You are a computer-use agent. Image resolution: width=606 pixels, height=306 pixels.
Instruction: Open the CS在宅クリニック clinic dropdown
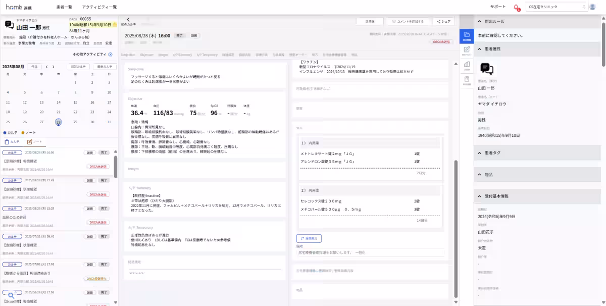pyautogui.click(x=557, y=7)
